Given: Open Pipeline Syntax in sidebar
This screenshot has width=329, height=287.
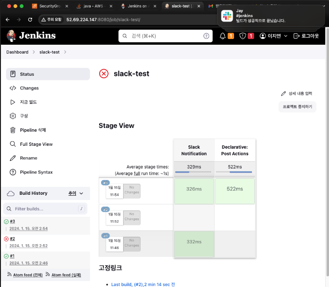Looking at the screenshot, I should [x=48, y=172].
